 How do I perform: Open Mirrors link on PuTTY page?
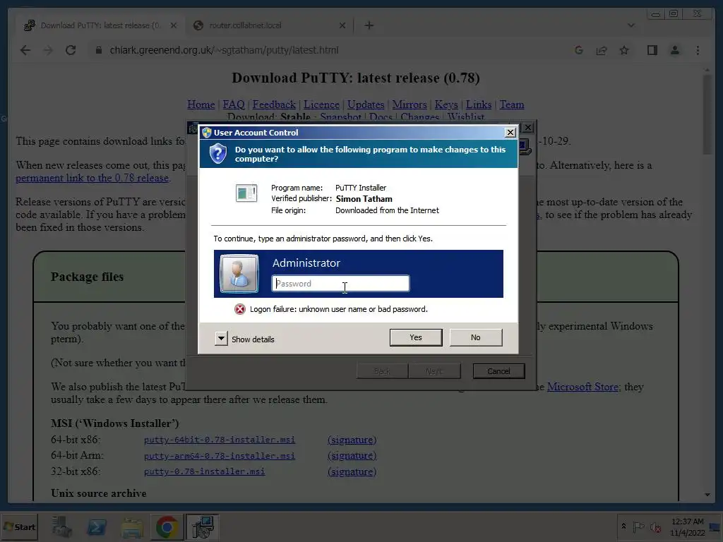pos(410,104)
